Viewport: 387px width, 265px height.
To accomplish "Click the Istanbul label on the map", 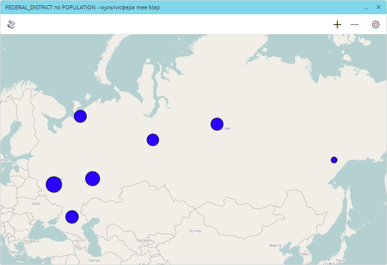I will [31, 241].
